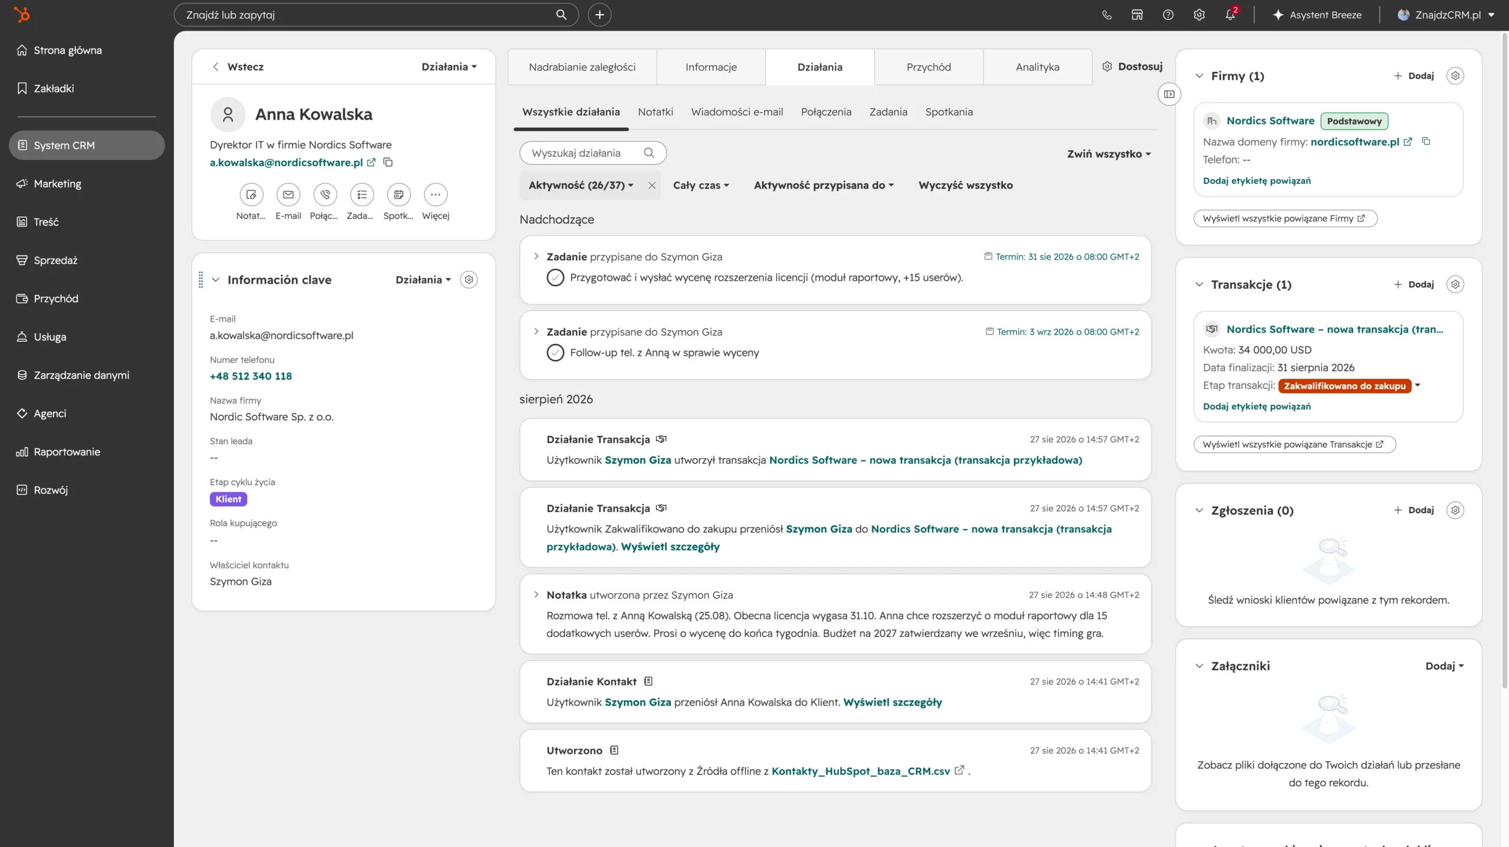Open the Działania dropdown next to Wstecz
The image size is (1509, 847).
point(449,67)
